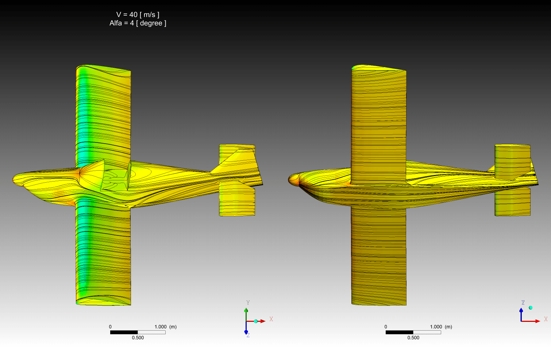
Task: Pick the aircraft nose in the left view
Action: [x=18, y=179]
